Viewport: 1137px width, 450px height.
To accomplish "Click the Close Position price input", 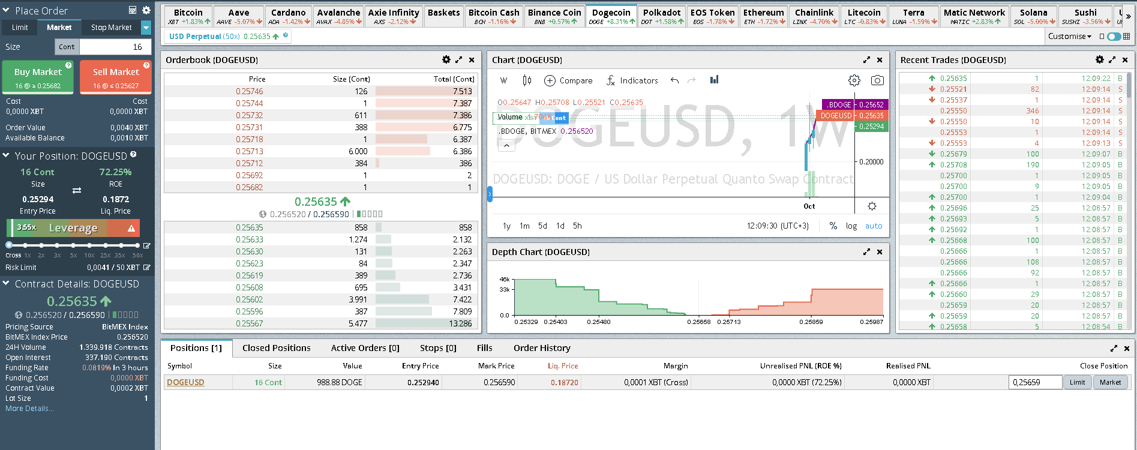I will click(1036, 382).
